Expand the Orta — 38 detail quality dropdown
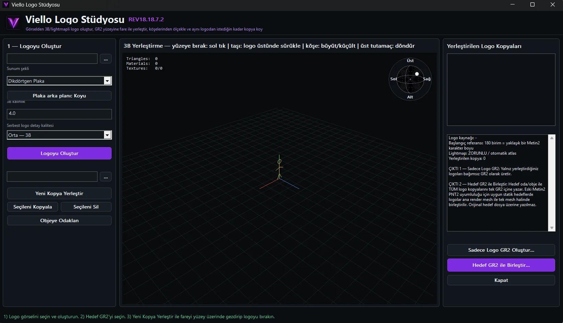The image size is (563, 323). 59,135
